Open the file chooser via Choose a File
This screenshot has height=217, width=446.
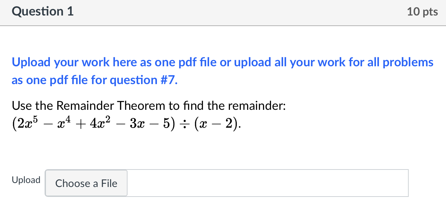coord(86,183)
